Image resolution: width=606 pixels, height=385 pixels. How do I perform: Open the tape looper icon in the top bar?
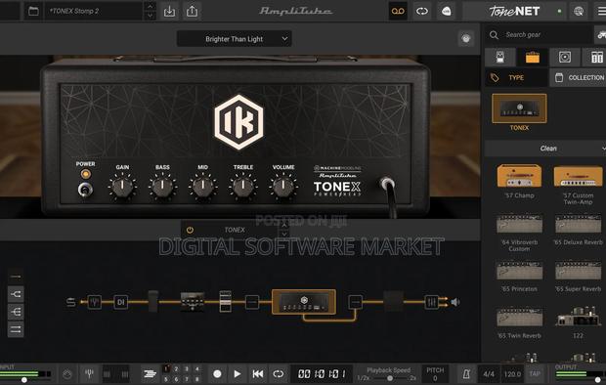click(x=398, y=11)
